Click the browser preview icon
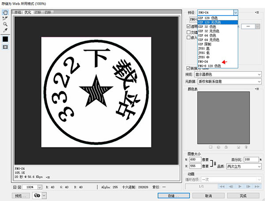 pos(37,196)
